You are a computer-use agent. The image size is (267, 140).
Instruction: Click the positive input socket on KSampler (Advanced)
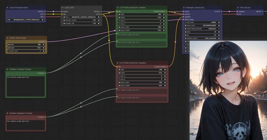pos(183,14)
